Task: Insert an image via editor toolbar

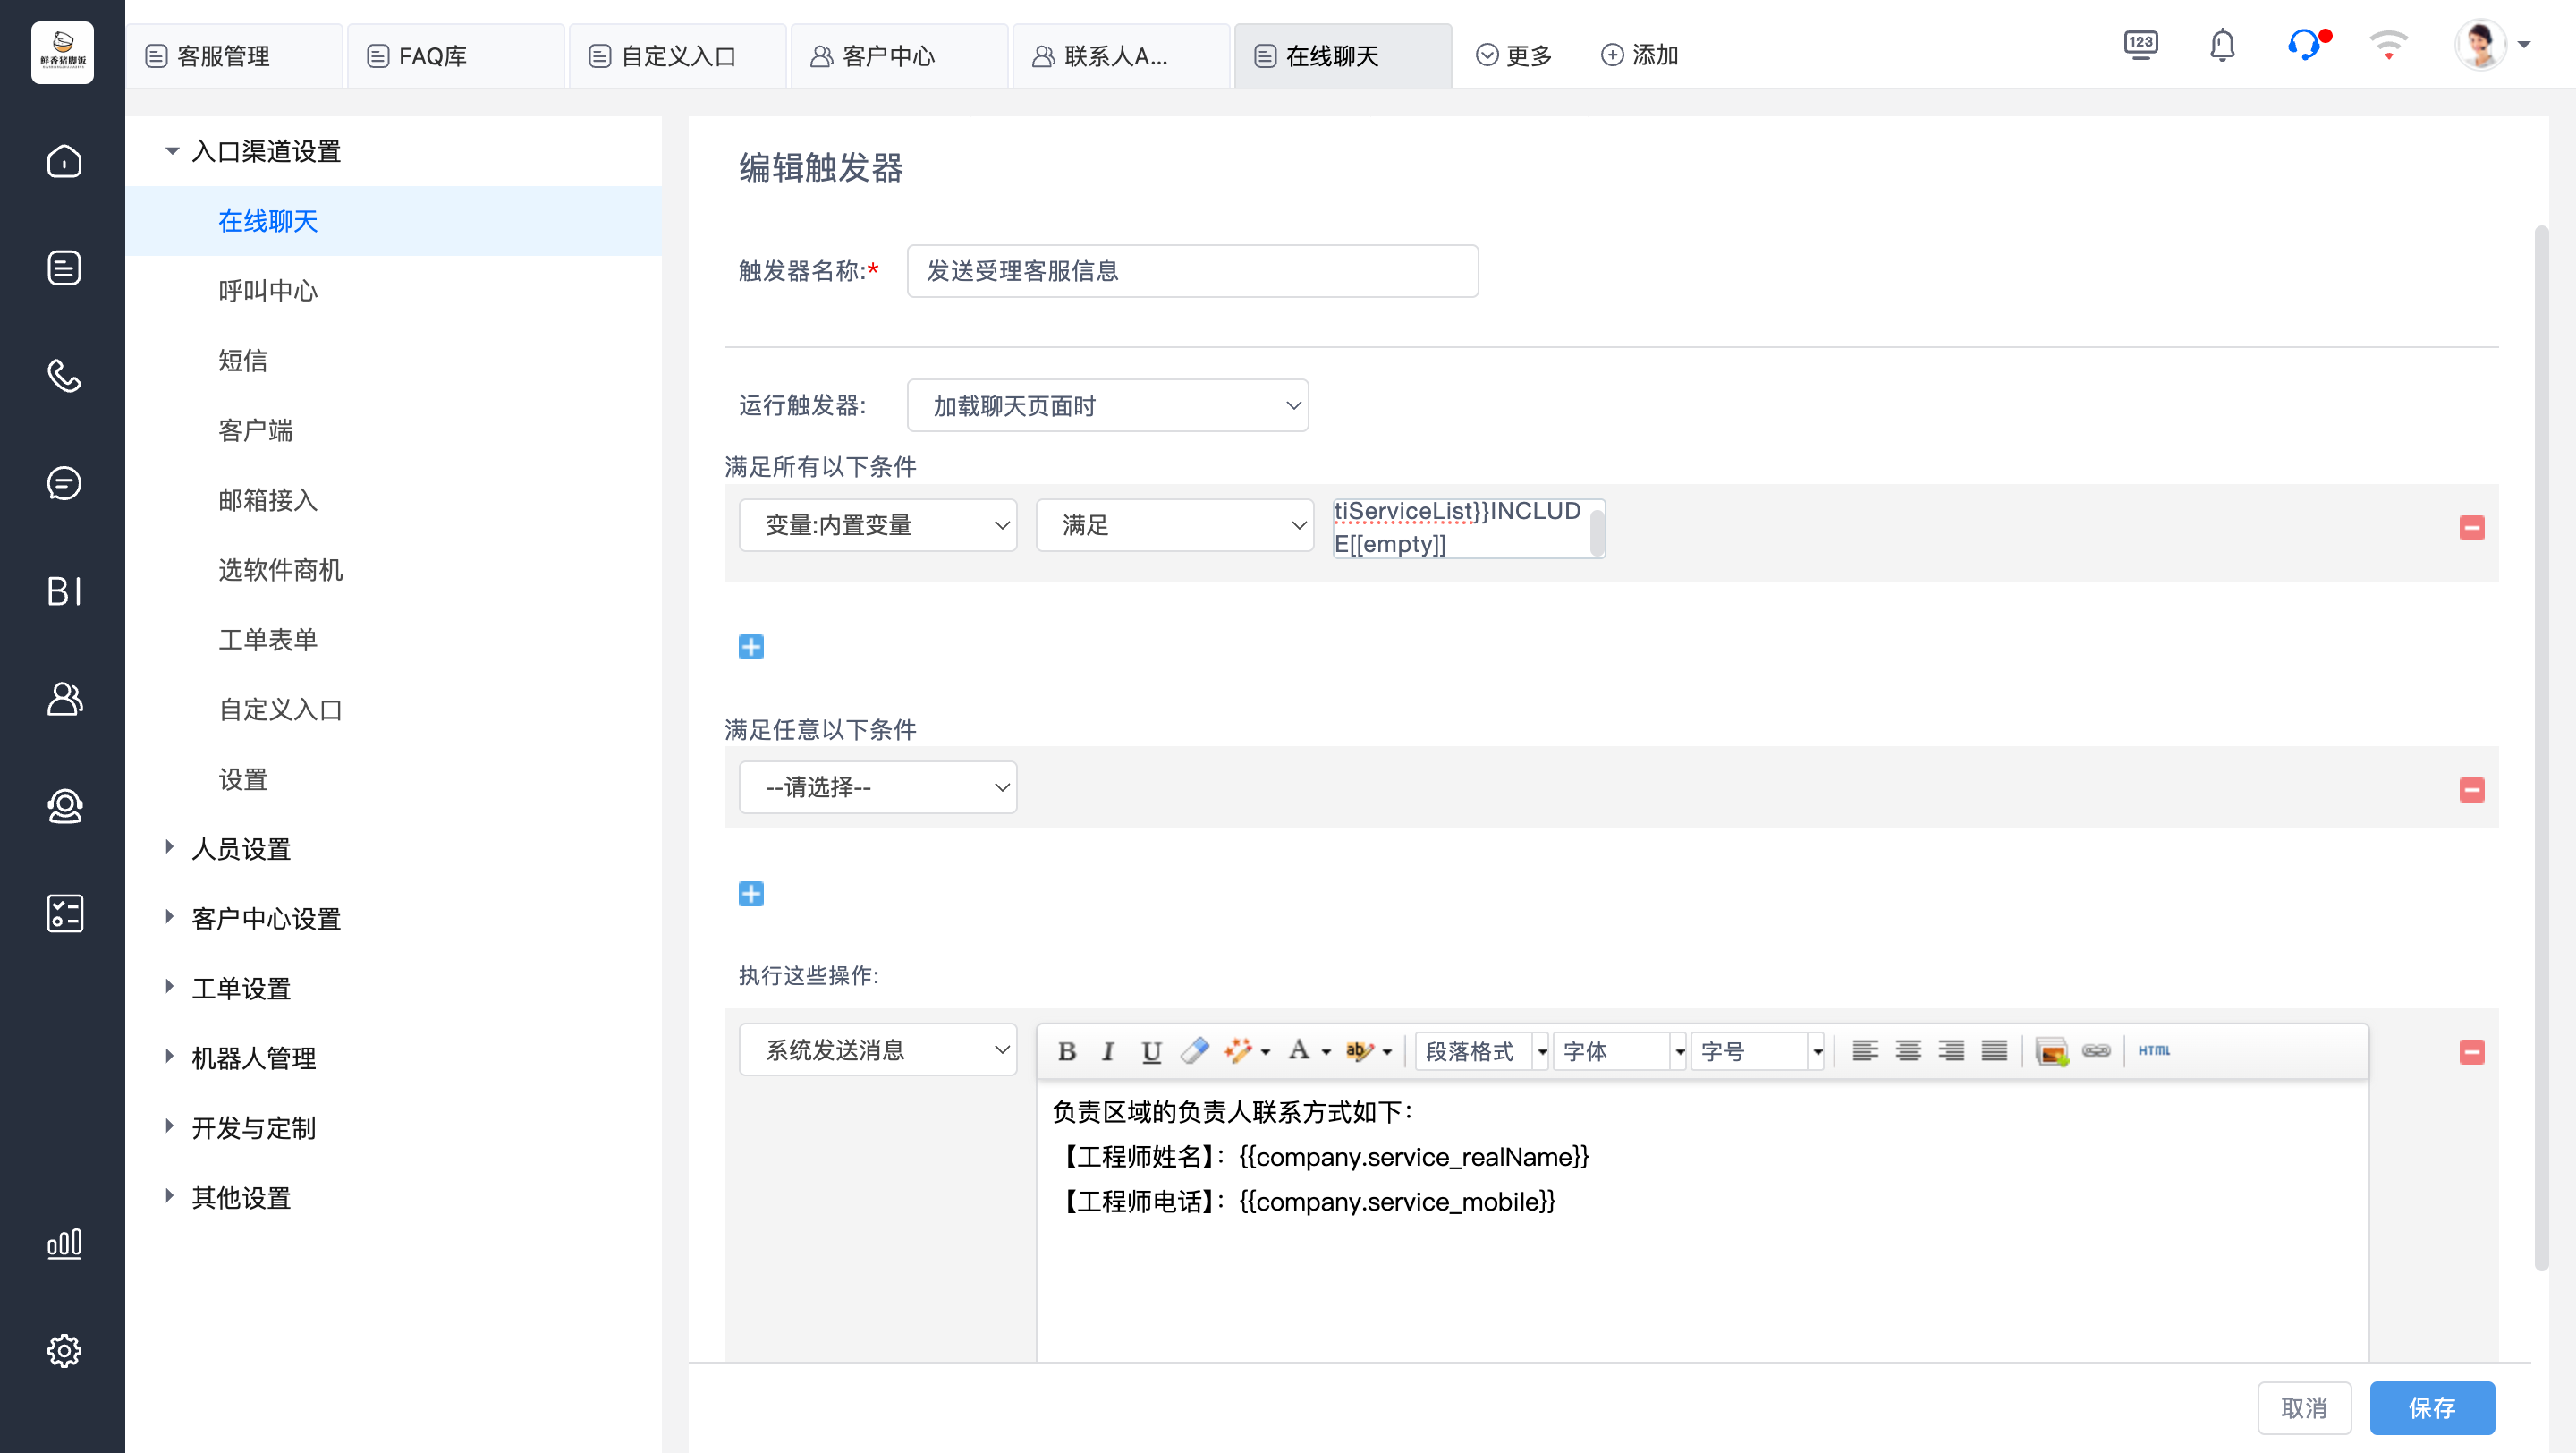Action: point(2051,1051)
